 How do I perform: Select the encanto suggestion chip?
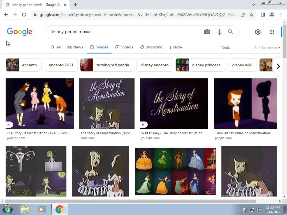24,65
